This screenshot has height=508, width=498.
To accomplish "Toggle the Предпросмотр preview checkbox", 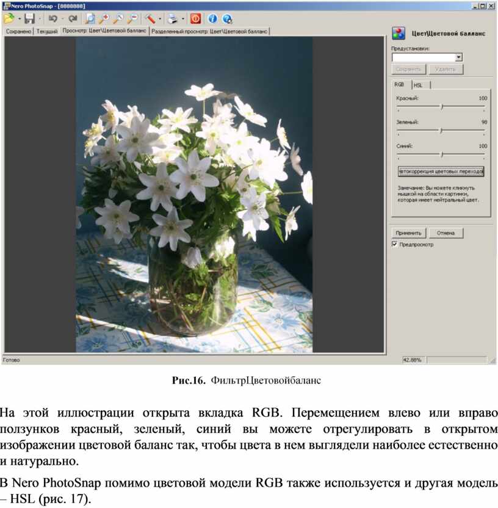I will click(x=394, y=244).
